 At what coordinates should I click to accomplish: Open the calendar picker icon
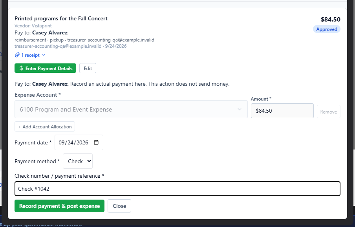point(96,142)
